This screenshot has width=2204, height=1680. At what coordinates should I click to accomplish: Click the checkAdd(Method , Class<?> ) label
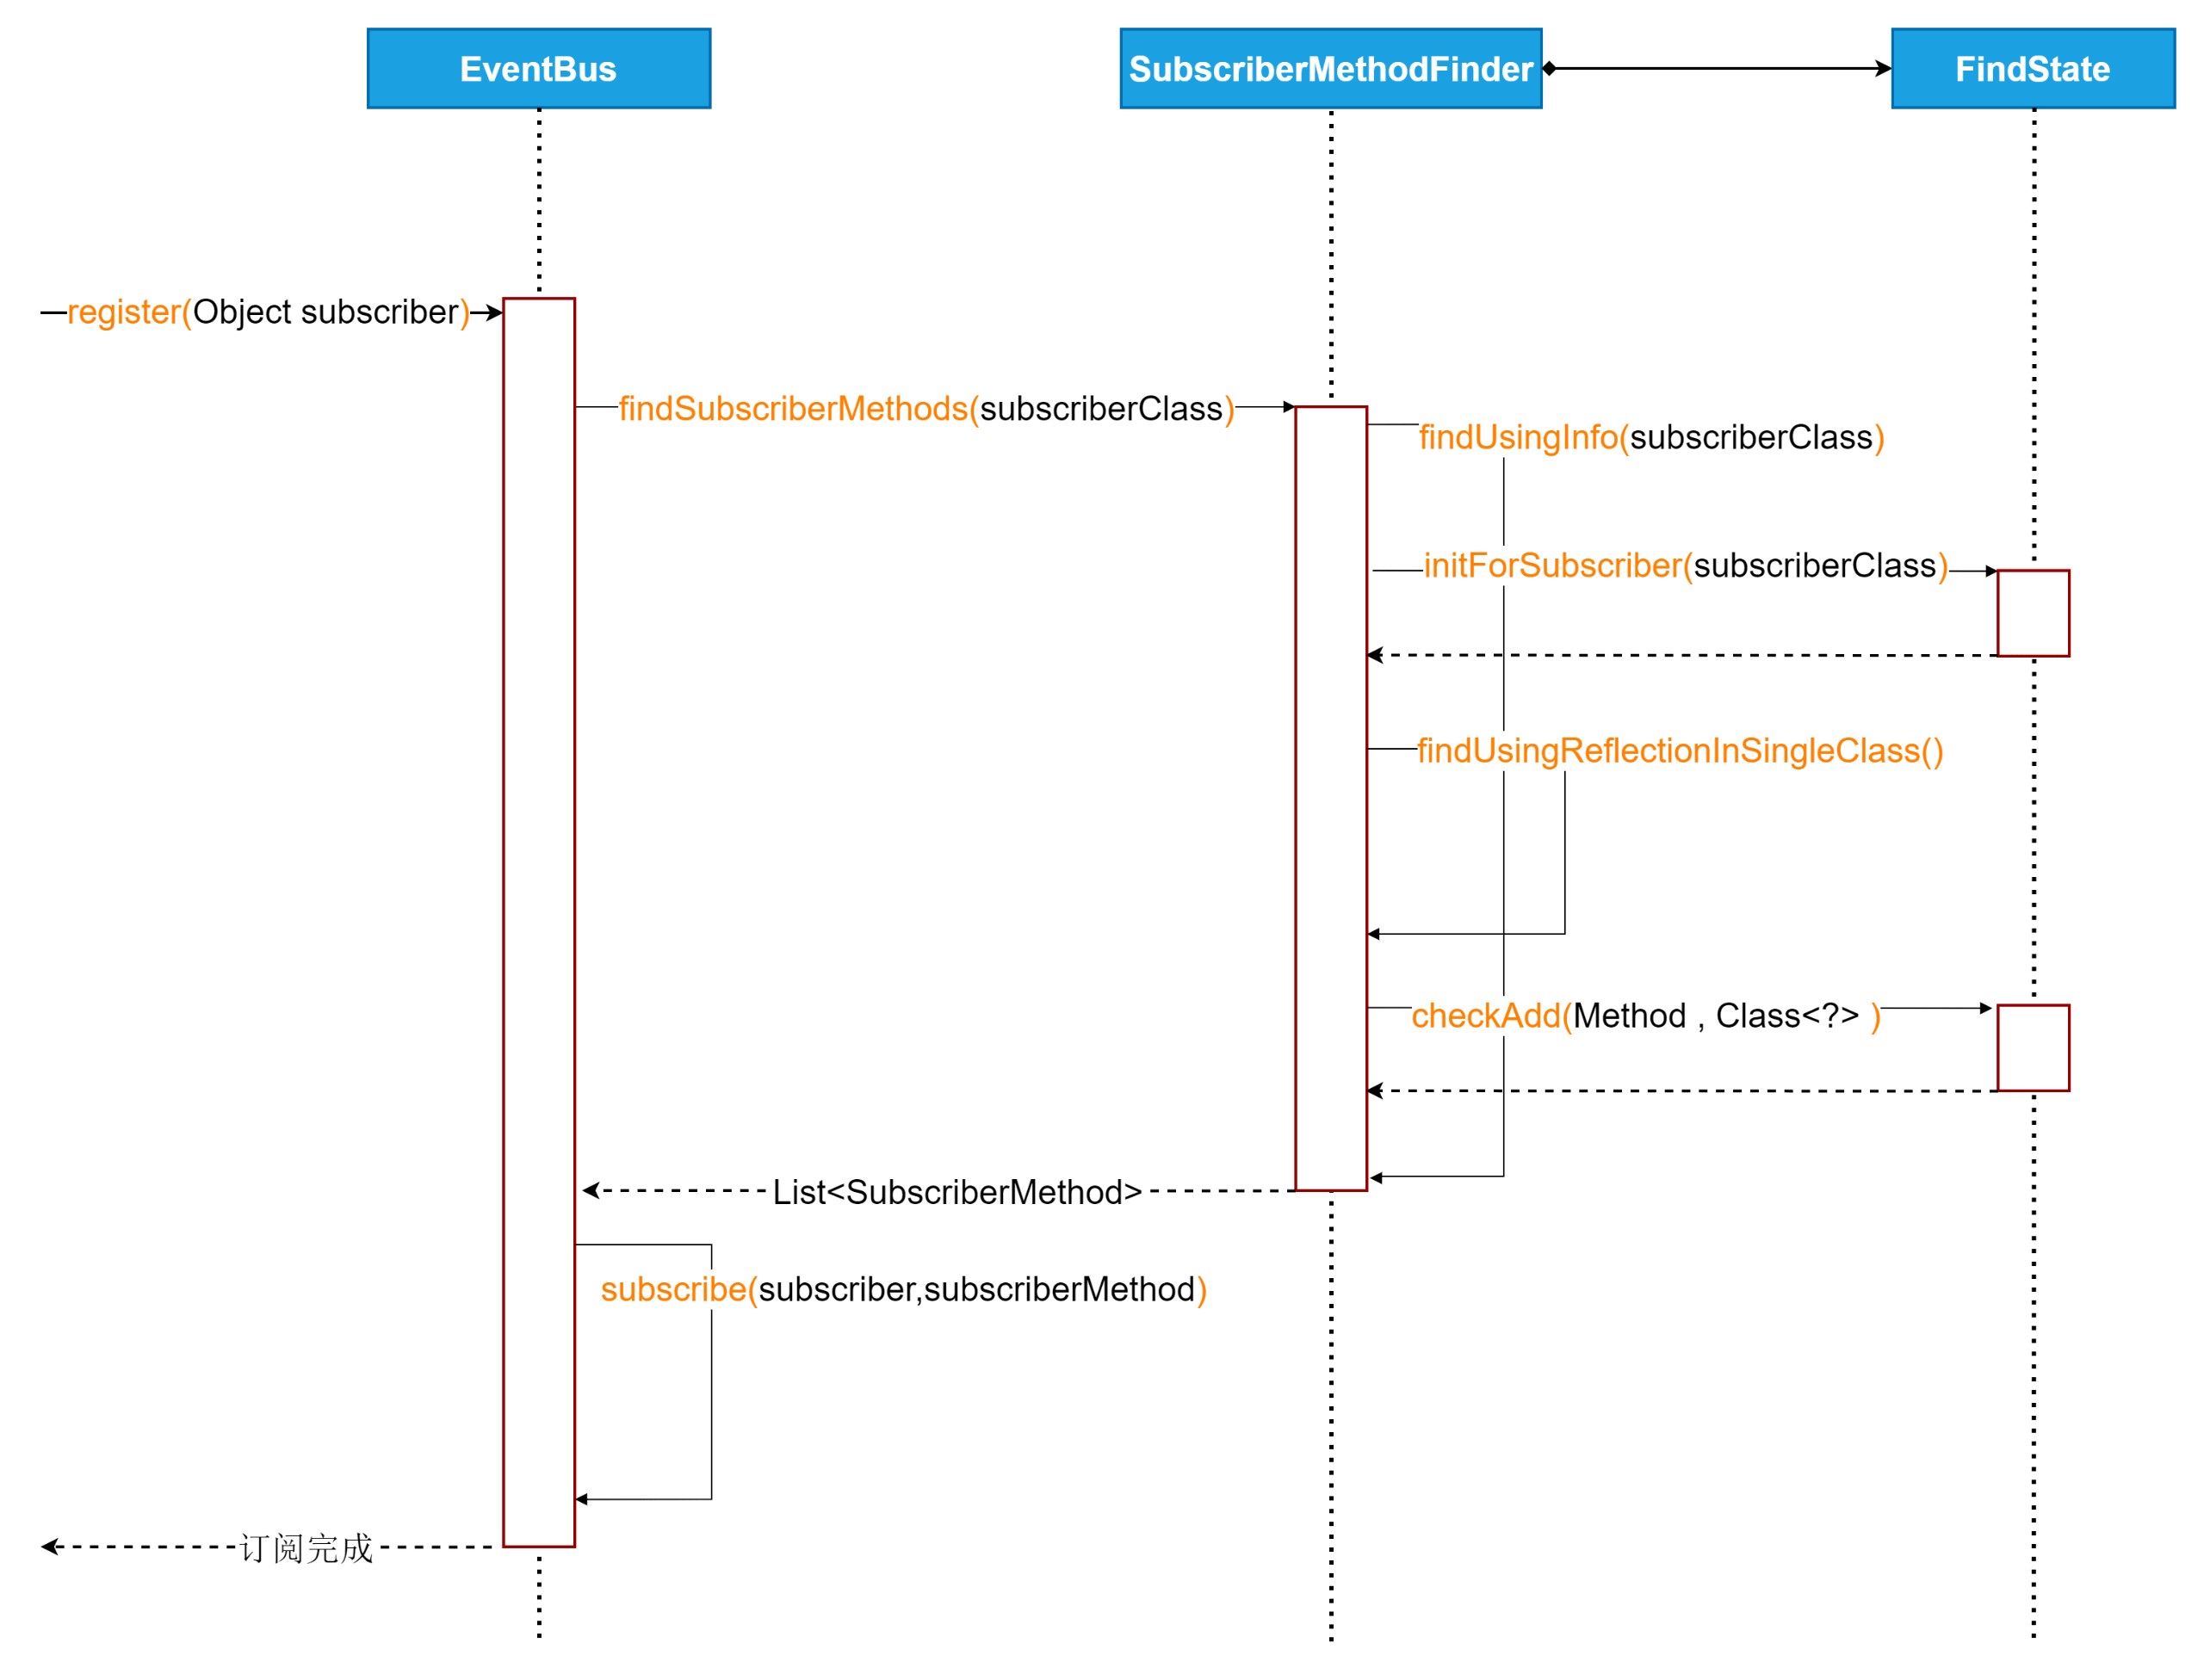click(1646, 1016)
